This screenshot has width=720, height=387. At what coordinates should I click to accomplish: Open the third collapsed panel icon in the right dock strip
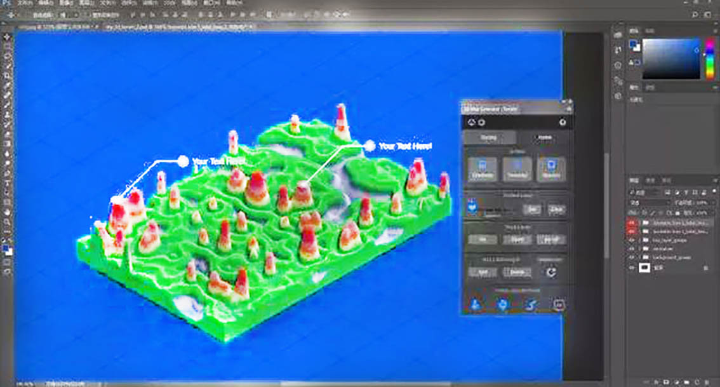[x=618, y=65]
